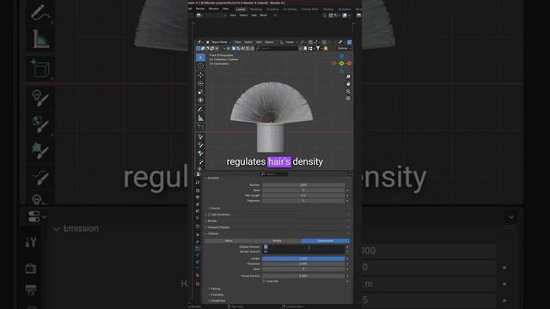This screenshot has height=309, width=550.
Task: Click the Hair Length value field
Action: coord(303,196)
